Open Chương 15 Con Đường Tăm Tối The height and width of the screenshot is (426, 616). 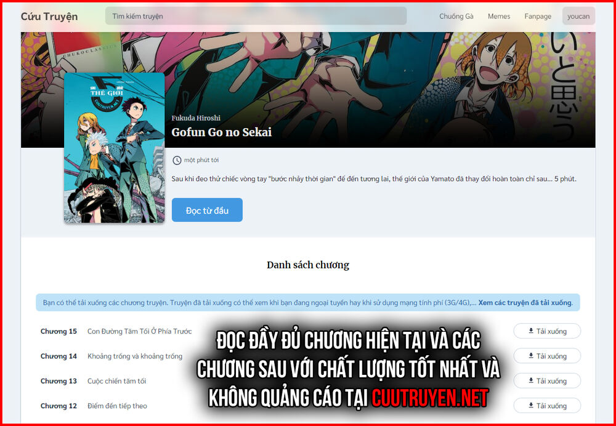pos(139,331)
